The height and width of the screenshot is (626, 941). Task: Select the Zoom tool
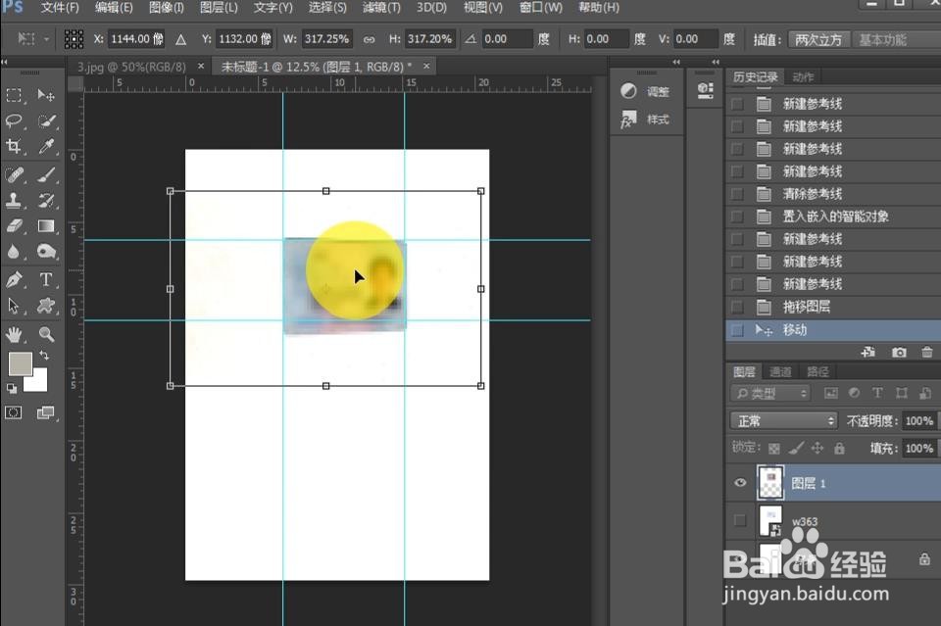point(46,334)
